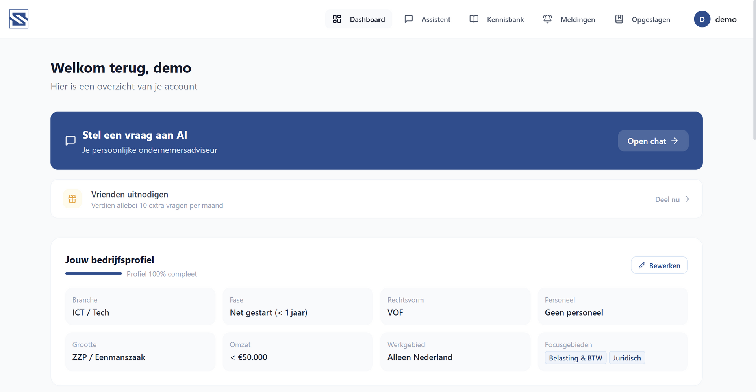Click the Assistent chat bubble icon

(409, 19)
